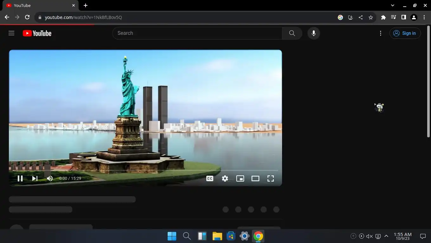Click the magnifier search button
The width and height of the screenshot is (431, 243).
click(292, 33)
